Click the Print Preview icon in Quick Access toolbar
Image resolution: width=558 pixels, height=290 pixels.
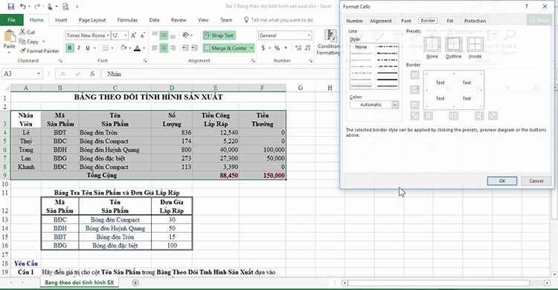click(65, 7)
